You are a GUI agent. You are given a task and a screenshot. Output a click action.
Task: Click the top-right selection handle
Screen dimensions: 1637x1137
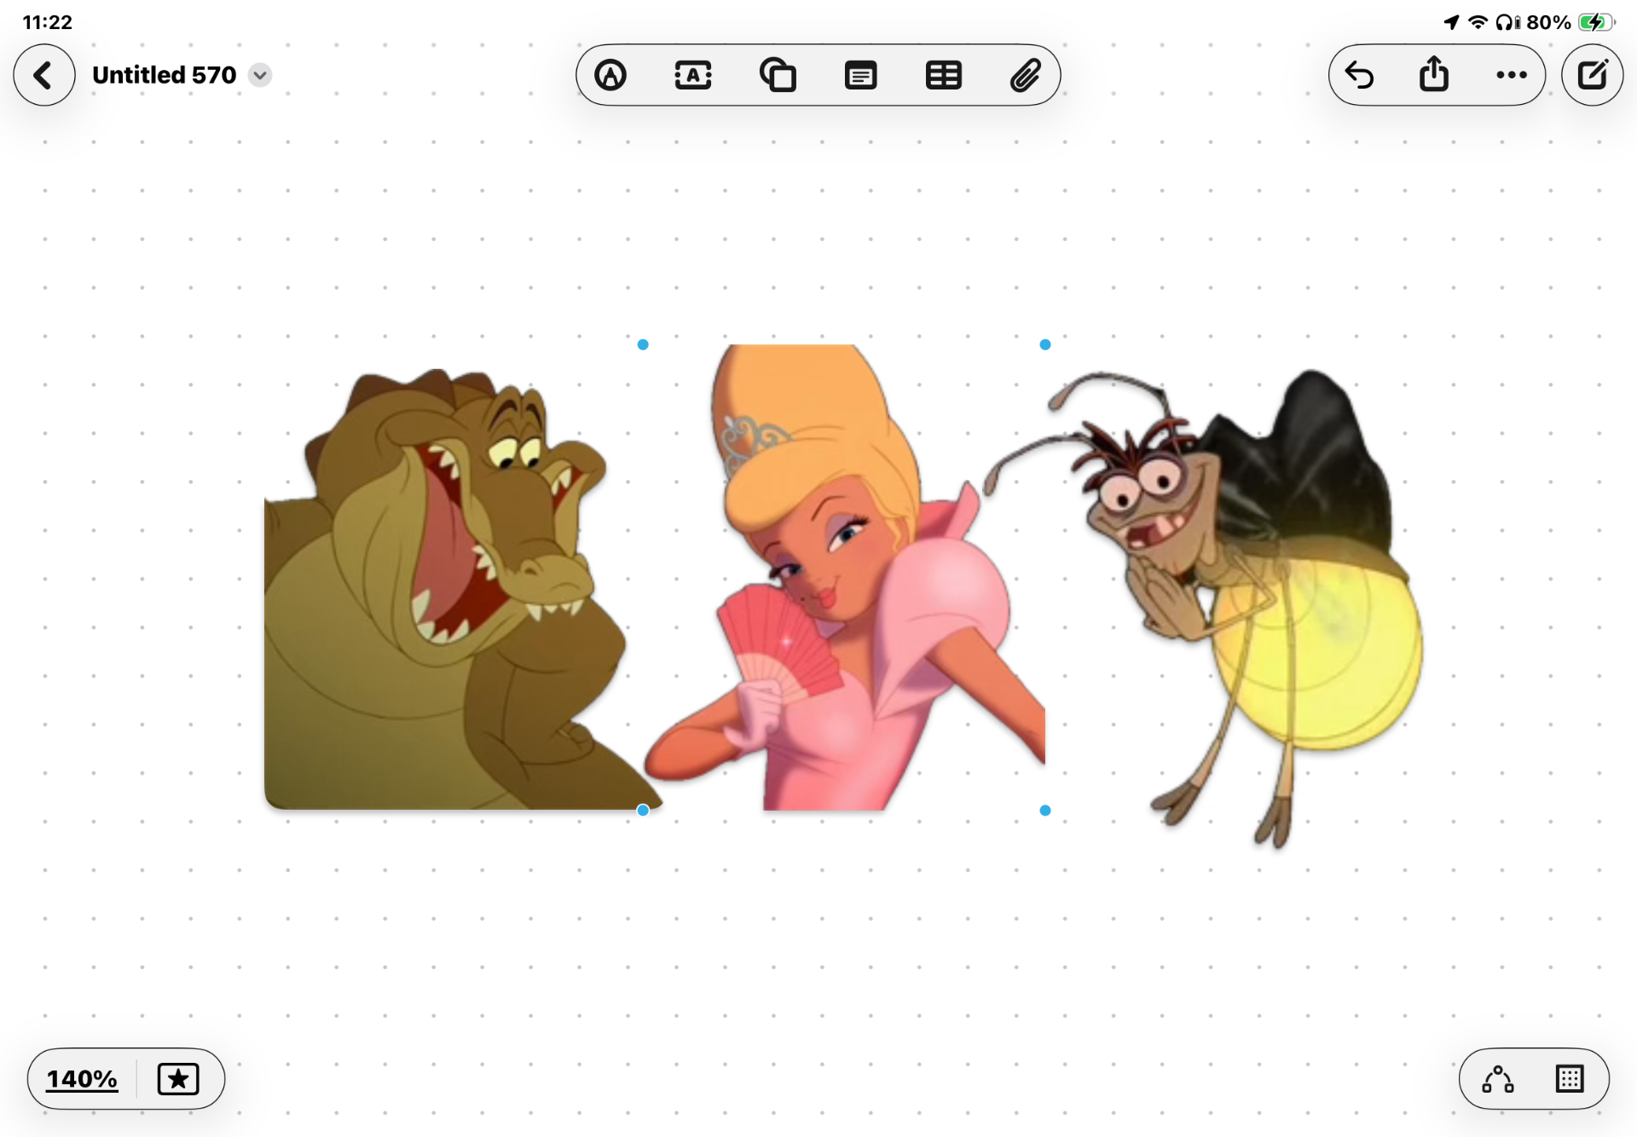tap(1045, 344)
